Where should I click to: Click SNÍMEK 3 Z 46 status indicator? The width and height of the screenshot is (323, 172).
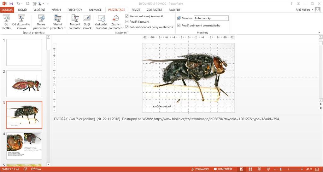point(10,169)
